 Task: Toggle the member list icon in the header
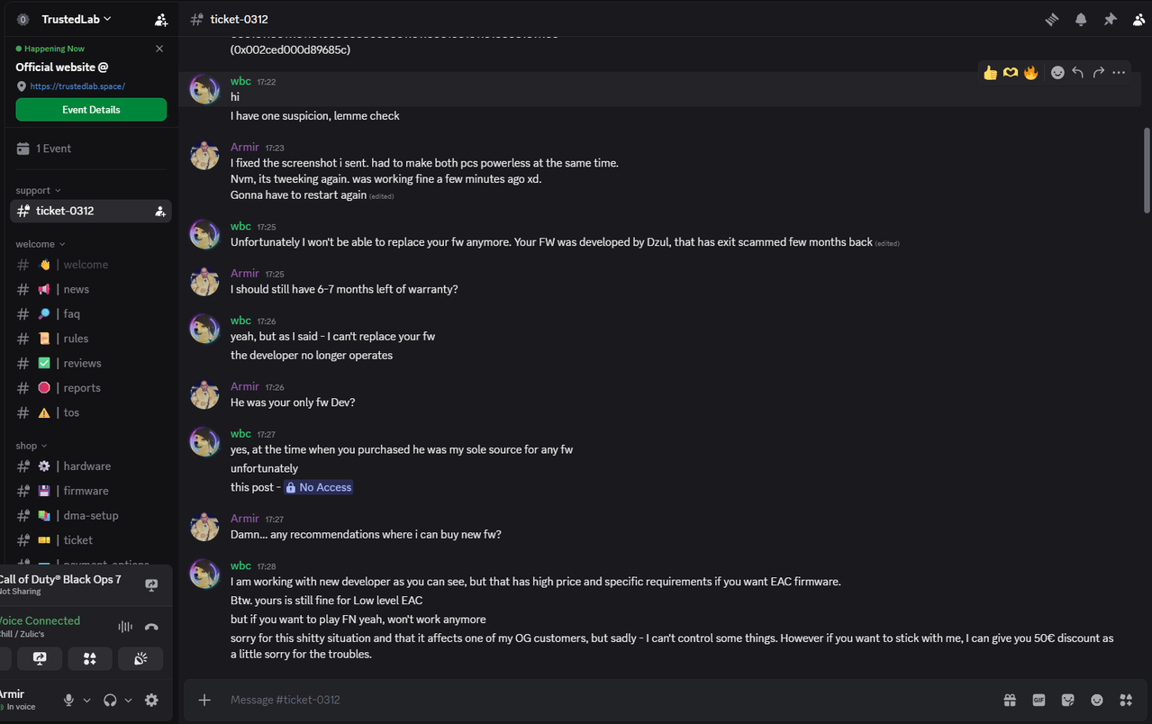pos(1137,19)
